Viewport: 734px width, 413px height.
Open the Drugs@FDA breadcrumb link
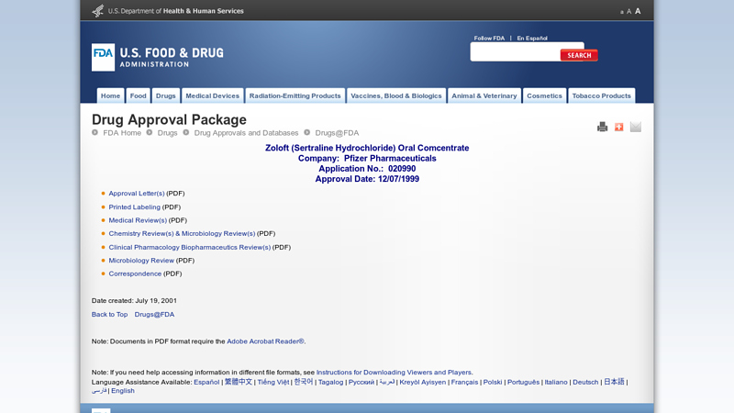pos(337,133)
